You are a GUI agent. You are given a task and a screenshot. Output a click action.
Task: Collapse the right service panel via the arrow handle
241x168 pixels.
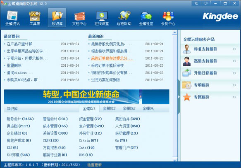tap(179, 97)
